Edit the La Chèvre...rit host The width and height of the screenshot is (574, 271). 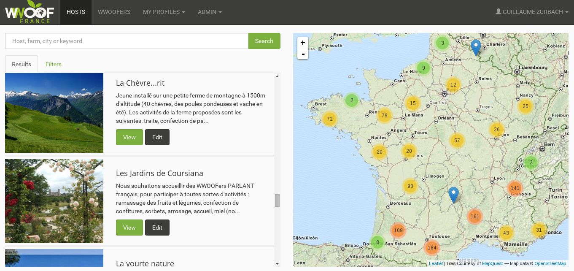[x=157, y=137]
